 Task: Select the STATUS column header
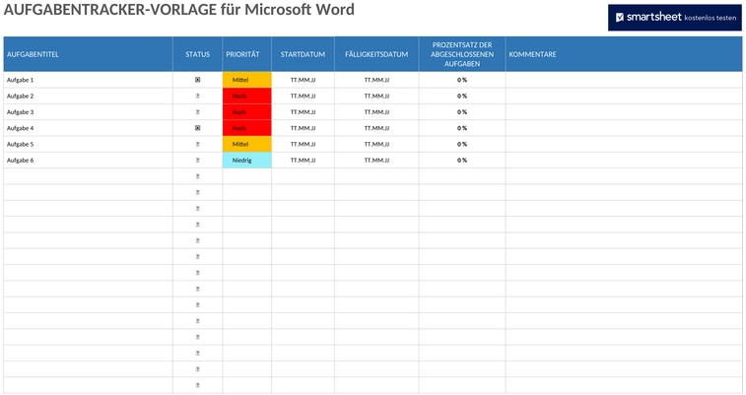197,54
